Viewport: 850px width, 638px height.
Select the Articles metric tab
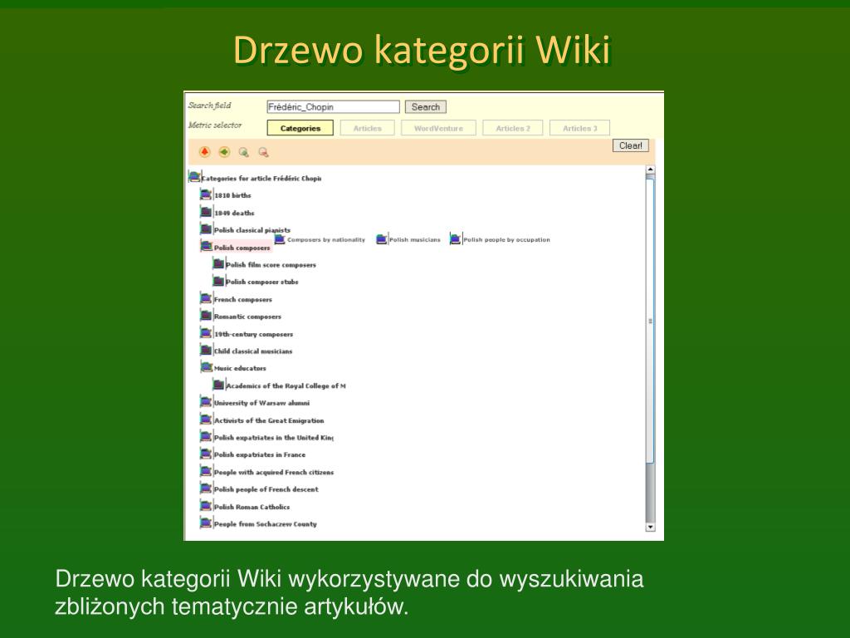click(x=367, y=128)
